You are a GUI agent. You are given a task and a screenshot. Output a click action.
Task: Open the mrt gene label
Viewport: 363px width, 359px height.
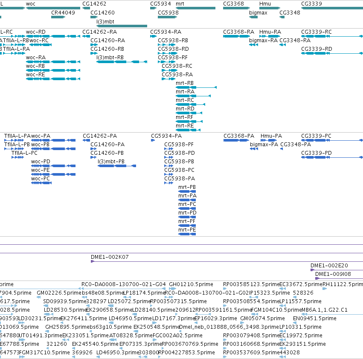click(180, 4)
